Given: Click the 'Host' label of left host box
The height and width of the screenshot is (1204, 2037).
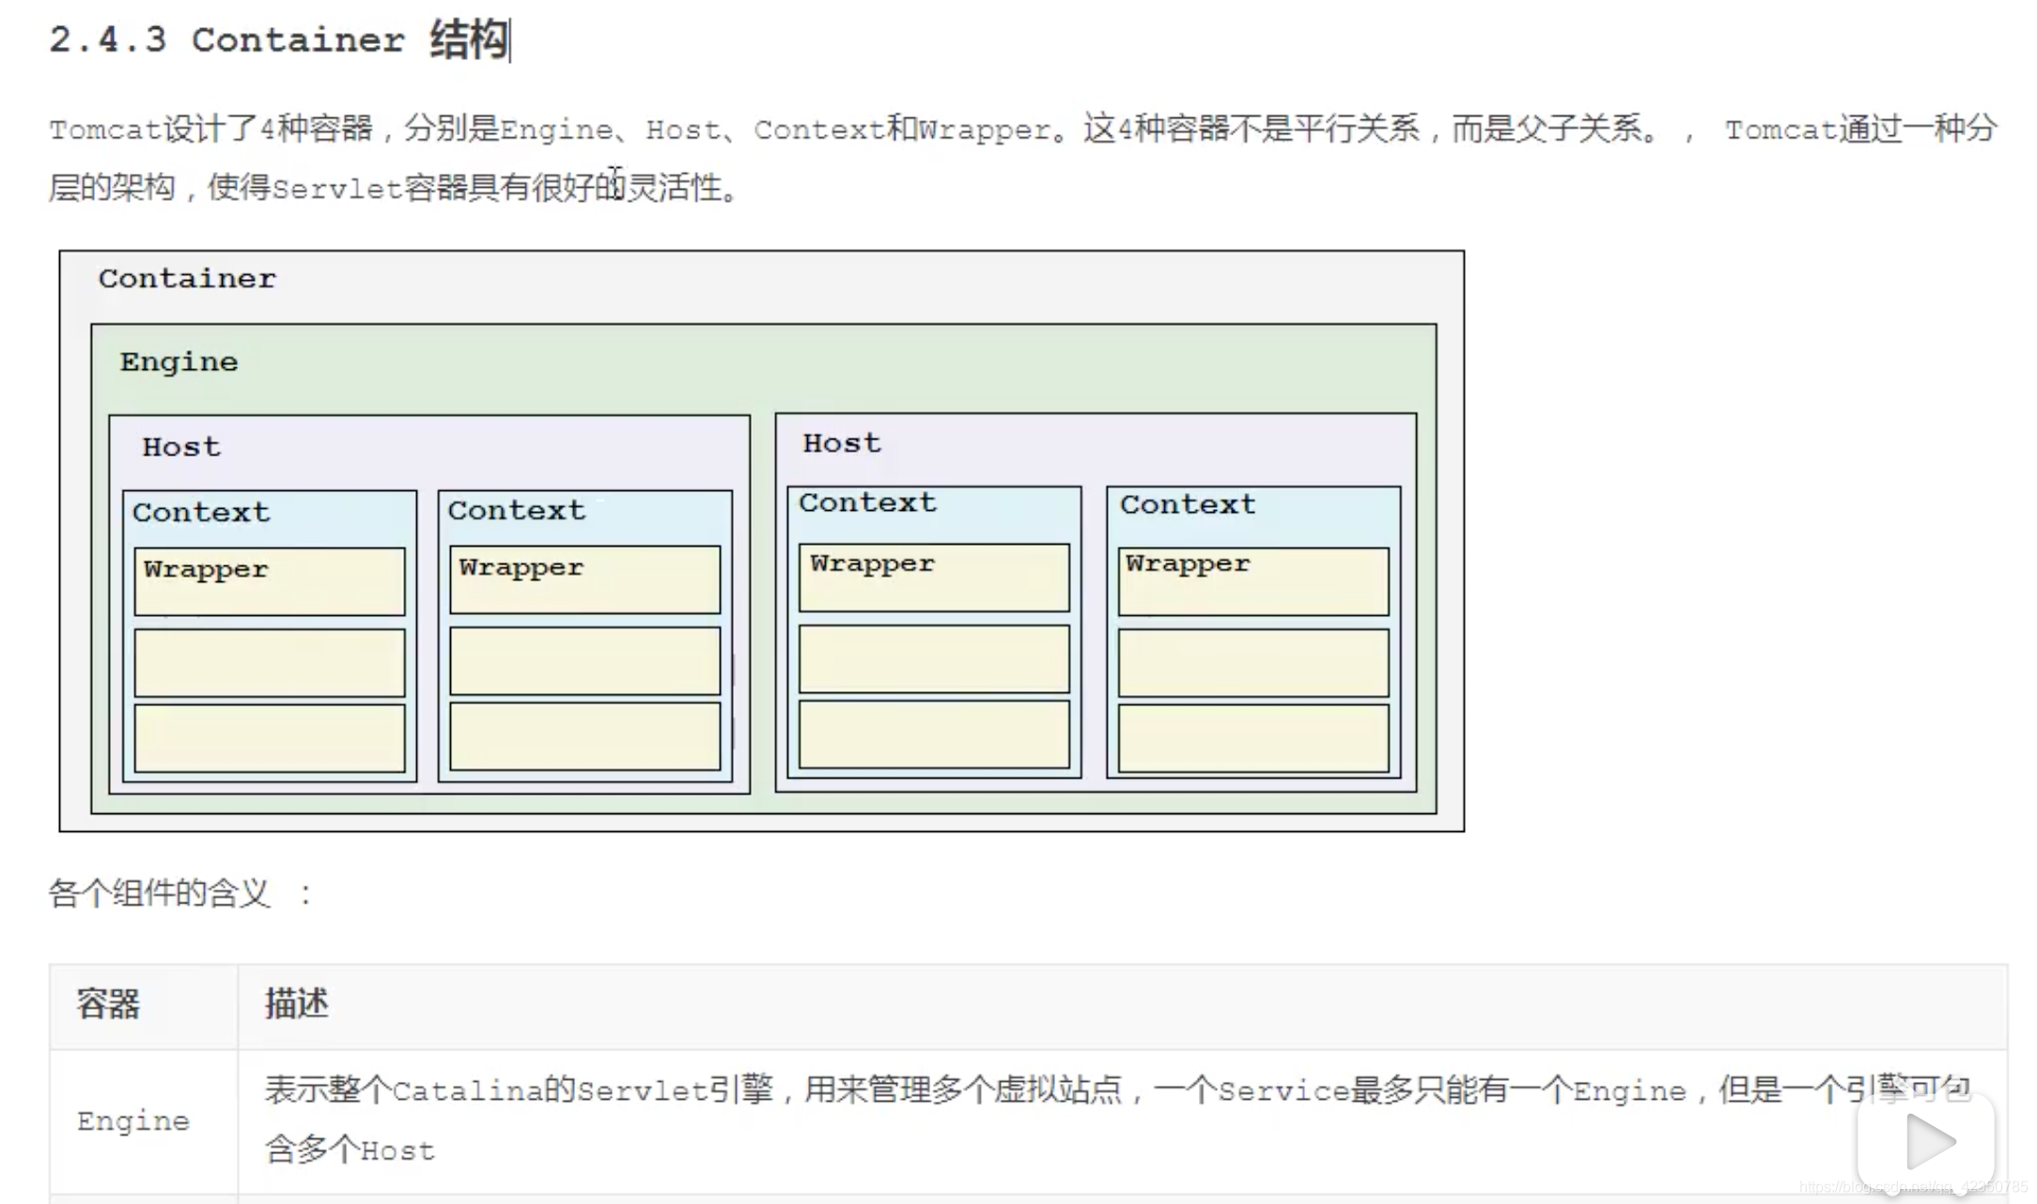Looking at the screenshot, I should point(181,447).
